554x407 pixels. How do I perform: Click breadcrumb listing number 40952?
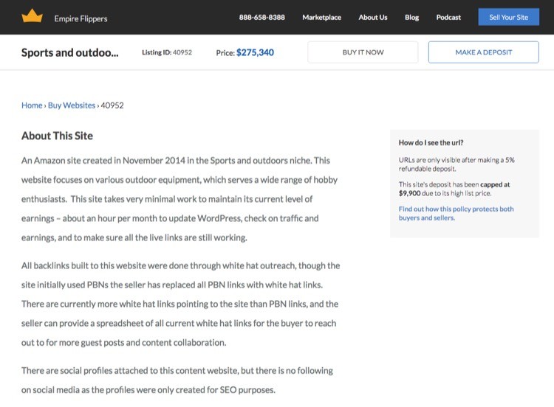[112, 105]
